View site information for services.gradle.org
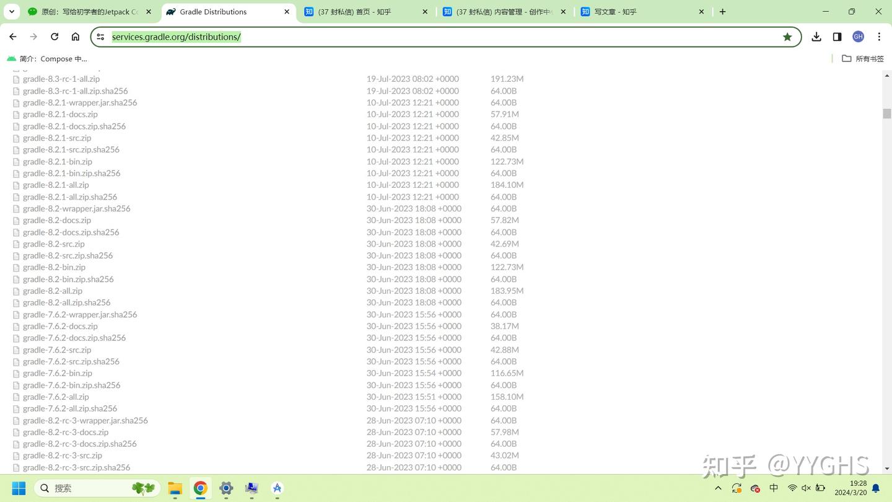Screen dimensions: 892x502 100,37
